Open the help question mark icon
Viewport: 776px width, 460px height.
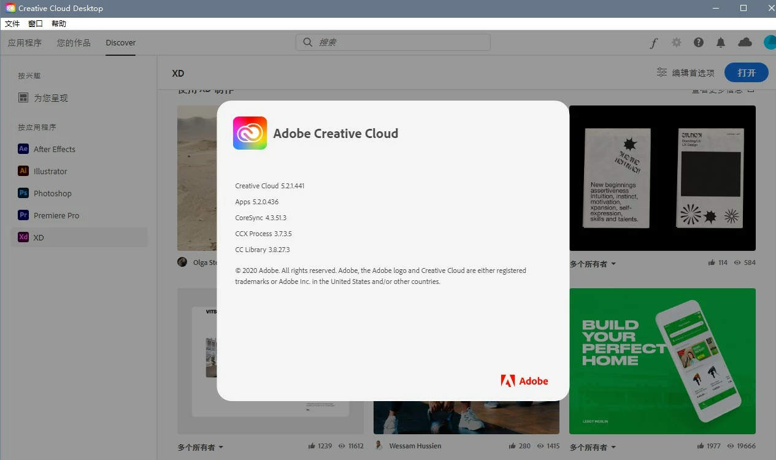(x=699, y=42)
